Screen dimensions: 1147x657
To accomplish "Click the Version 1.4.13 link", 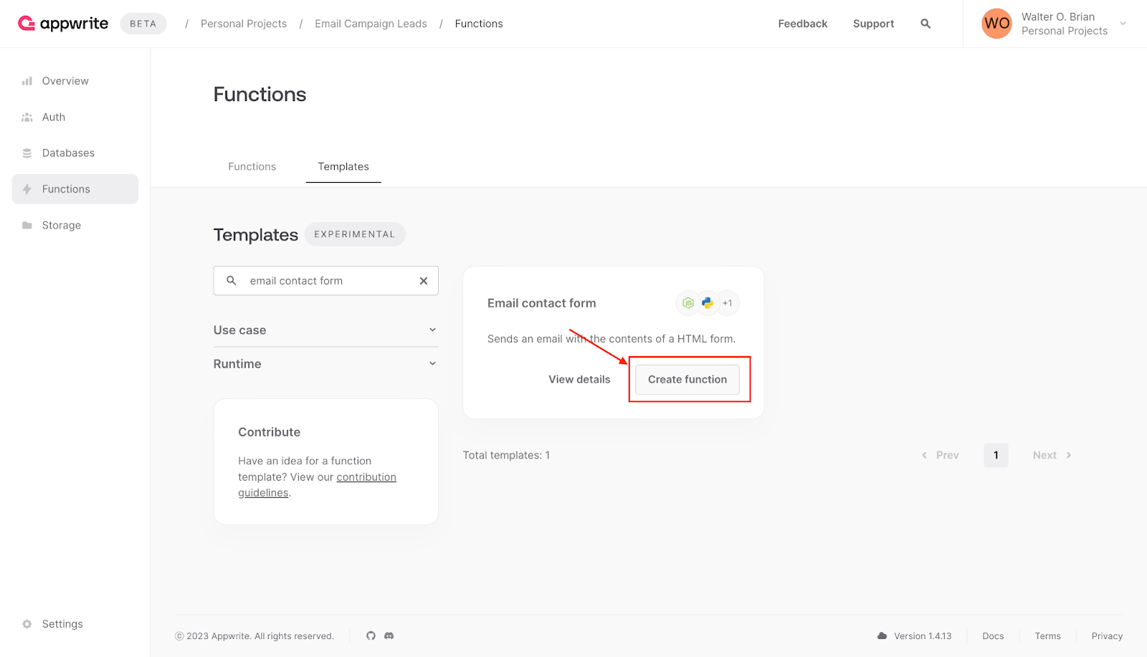I will point(923,636).
